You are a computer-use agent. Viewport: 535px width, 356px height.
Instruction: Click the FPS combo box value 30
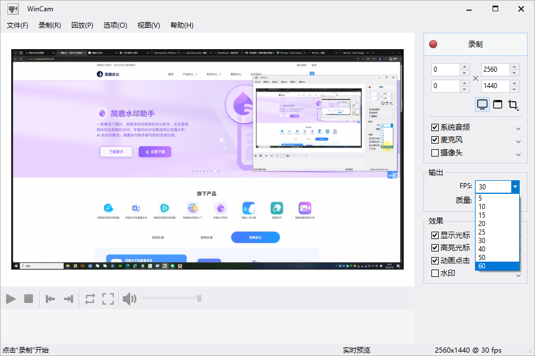pos(493,186)
